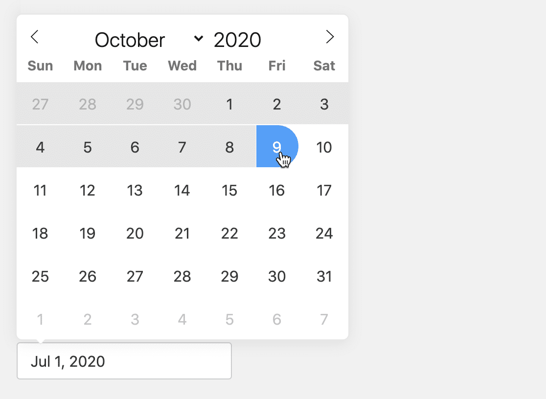
Task: Select October 4 in shaded row
Action: tap(40, 147)
